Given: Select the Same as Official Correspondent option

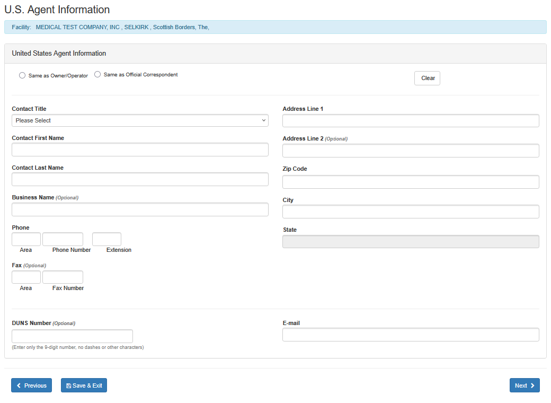Looking at the screenshot, I should (x=97, y=75).
